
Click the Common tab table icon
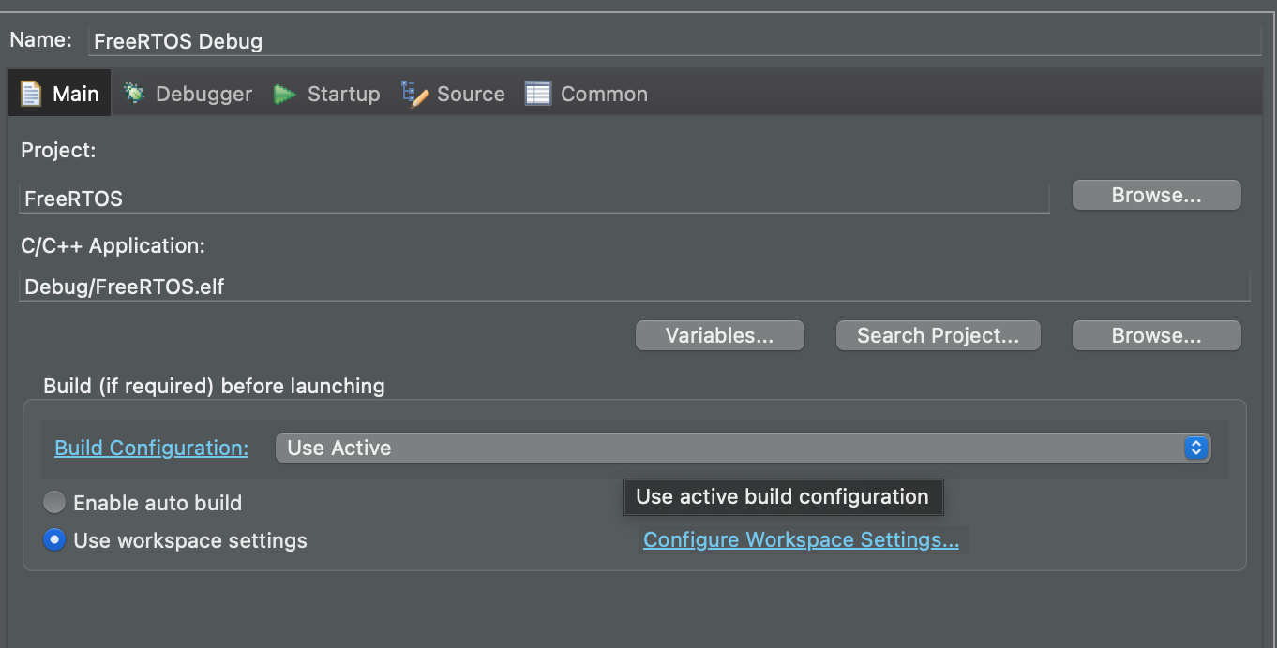[537, 94]
